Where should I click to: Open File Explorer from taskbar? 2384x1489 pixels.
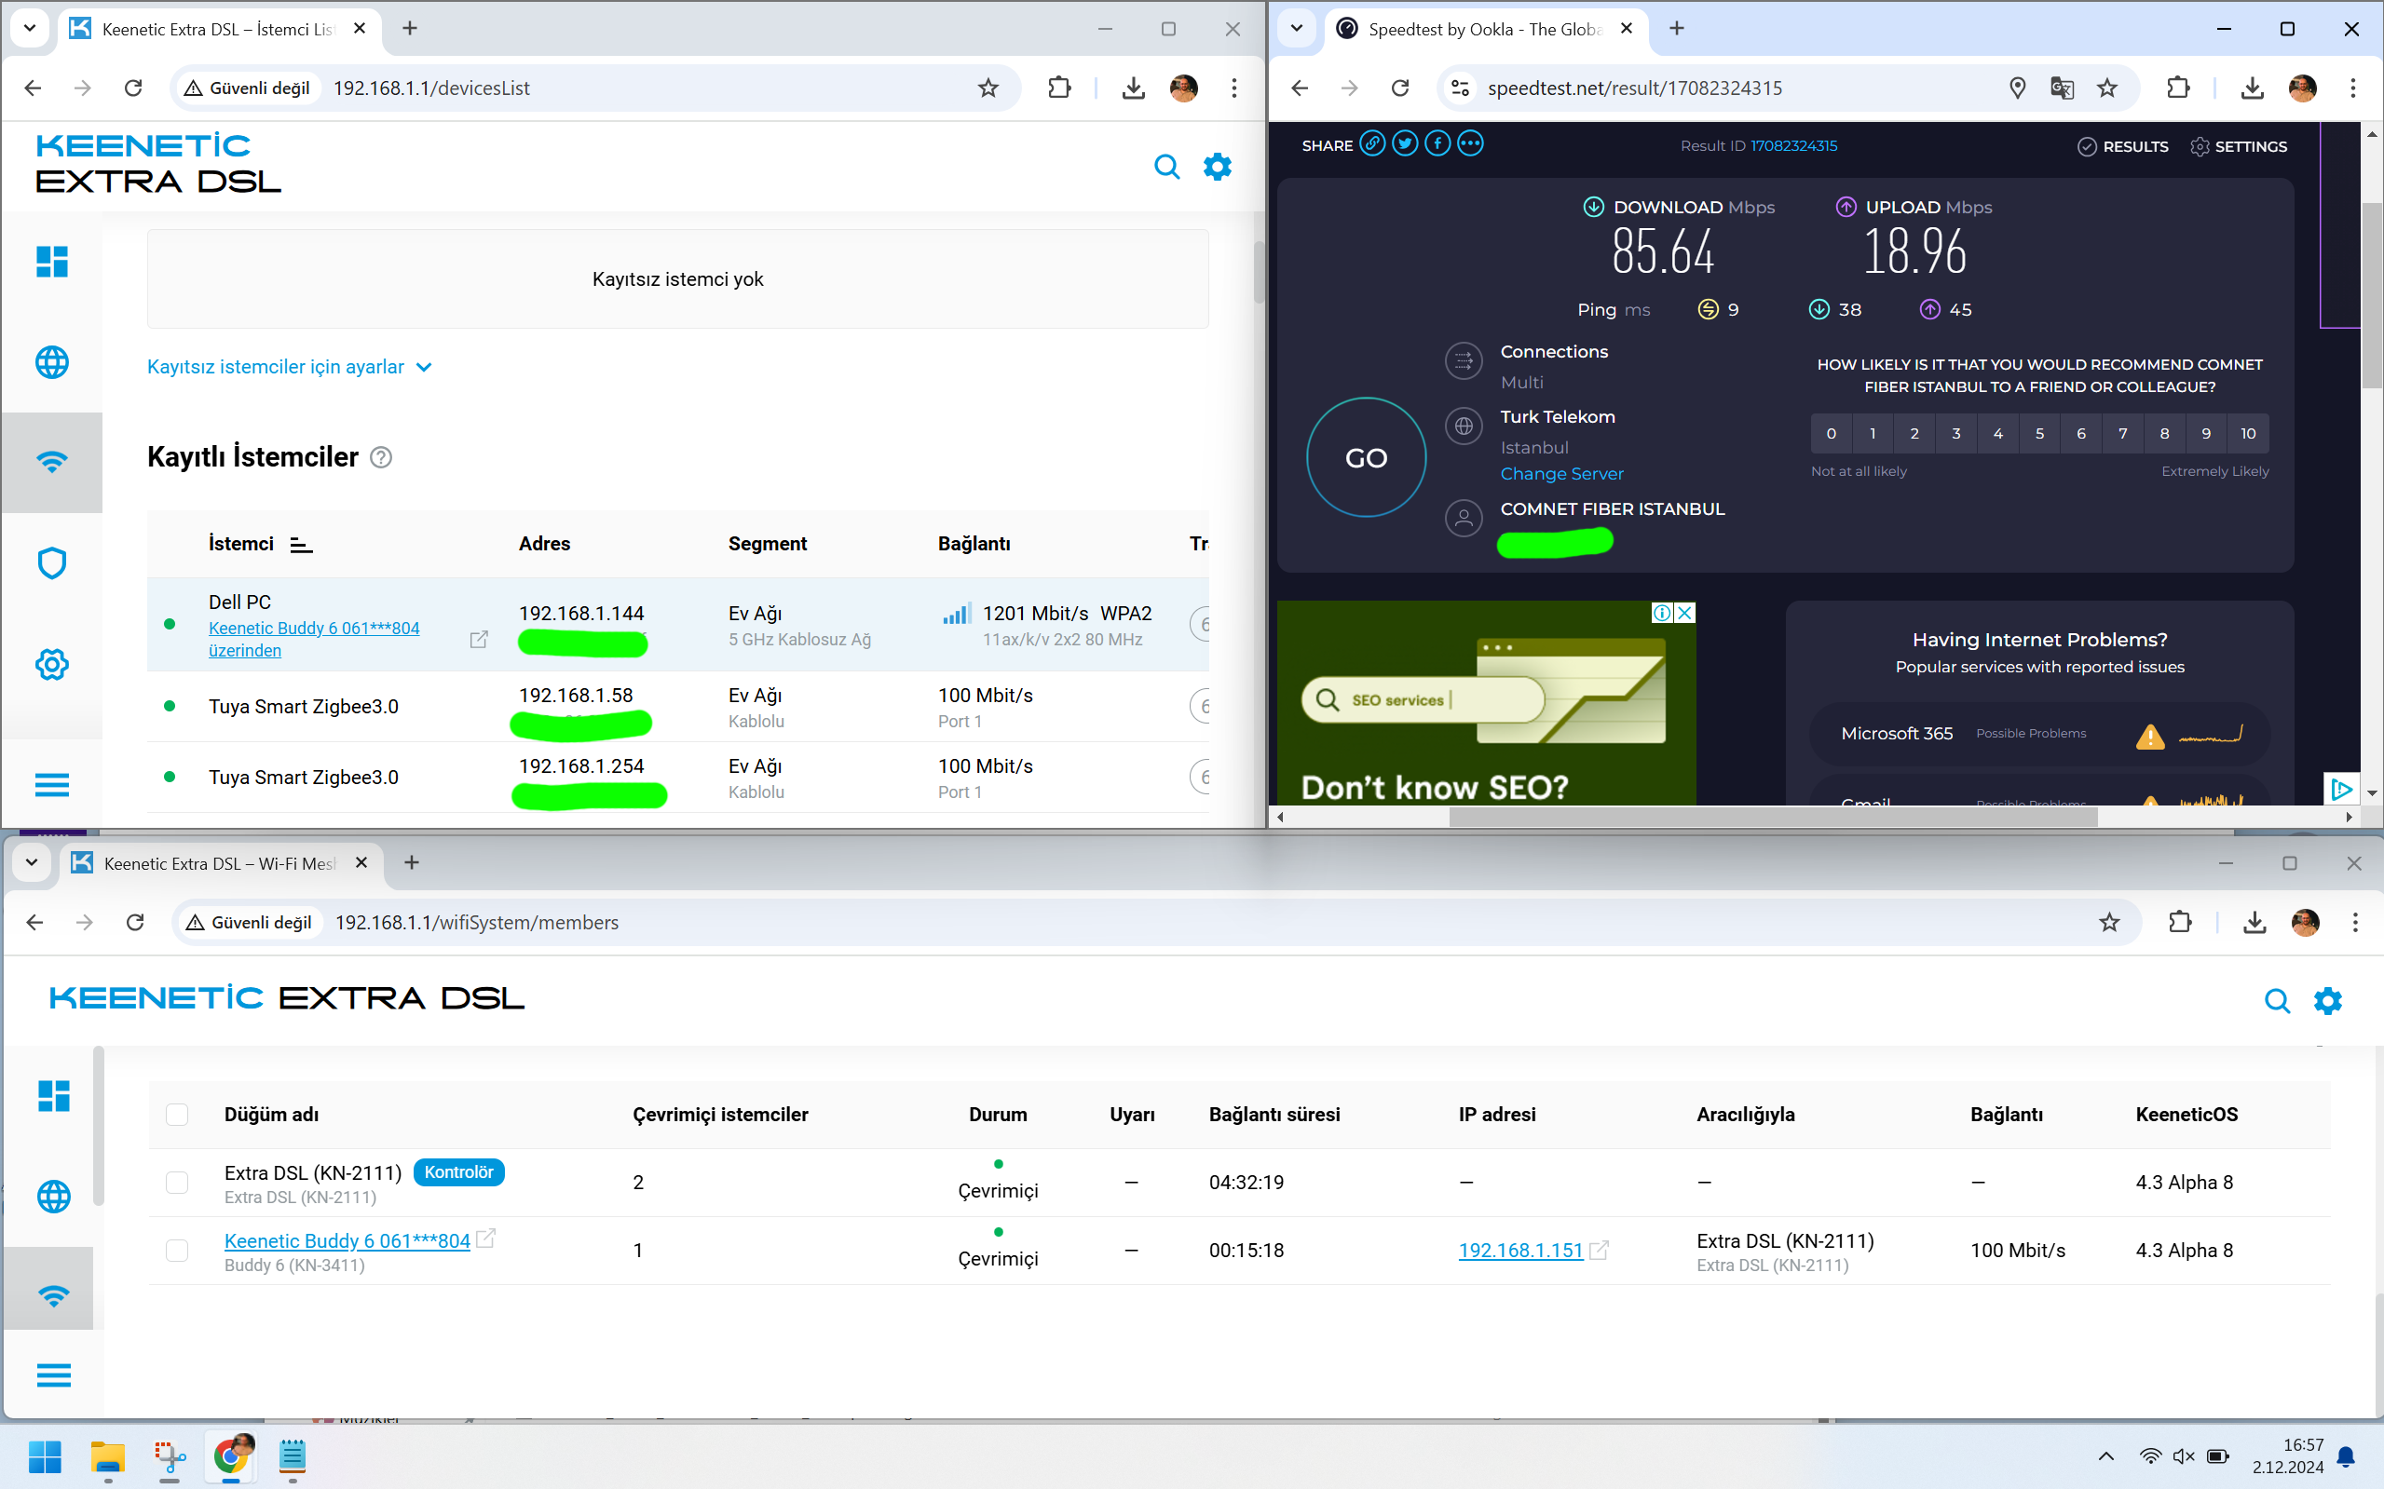click(107, 1456)
